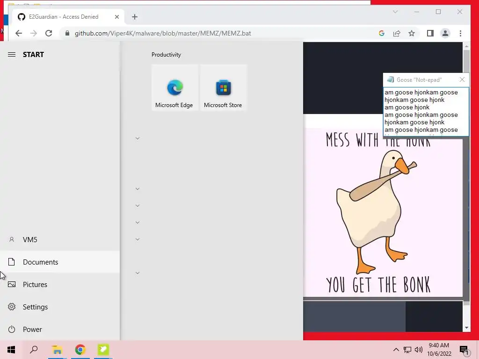Open the Power options menu
Image resolution: width=479 pixels, height=359 pixels.
pyautogui.click(x=60, y=330)
